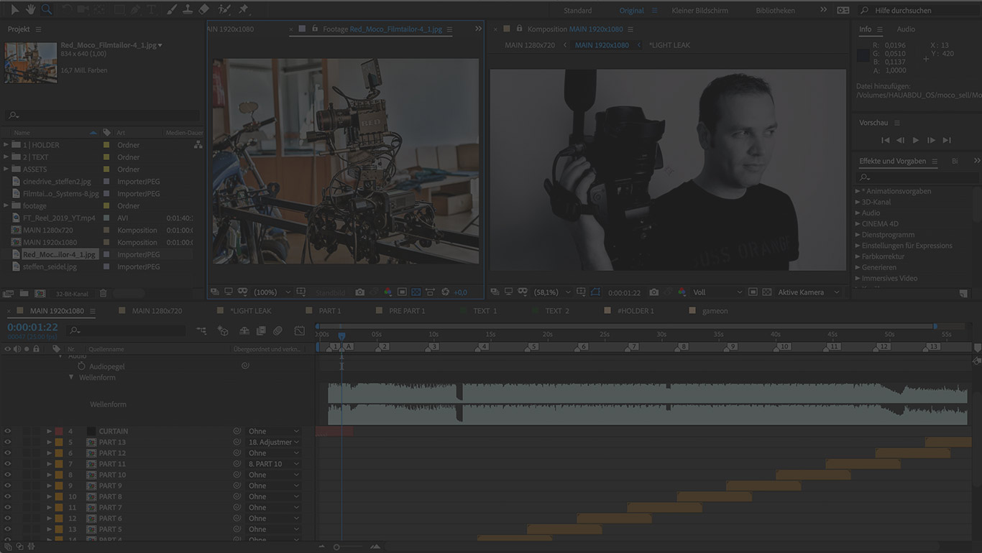982x553 pixels.
Task: Select the Puppet Pin tool
Action: [243, 9]
